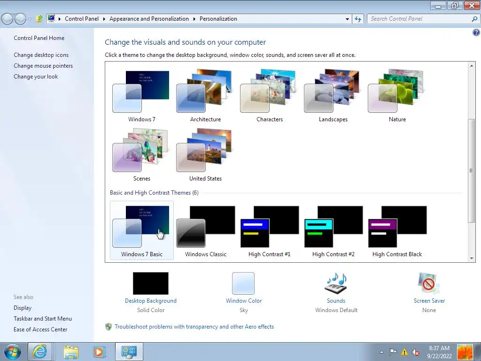
Task: Choose the United States theme
Action: (205, 154)
